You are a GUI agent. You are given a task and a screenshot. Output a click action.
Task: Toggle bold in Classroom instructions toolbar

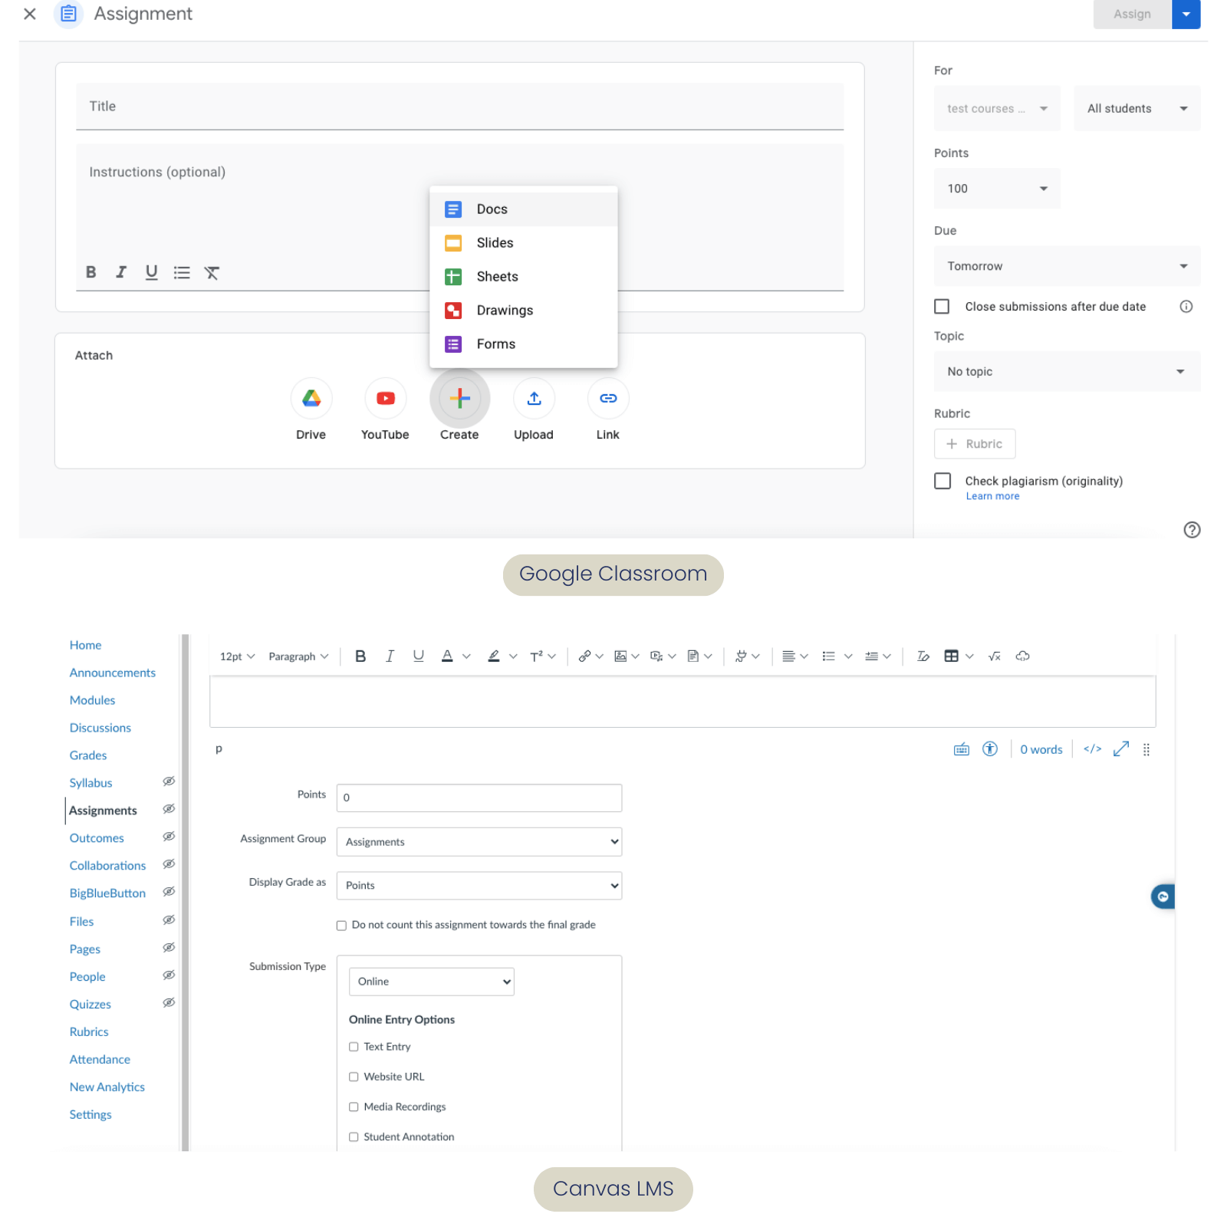click(x=91, y=272)
